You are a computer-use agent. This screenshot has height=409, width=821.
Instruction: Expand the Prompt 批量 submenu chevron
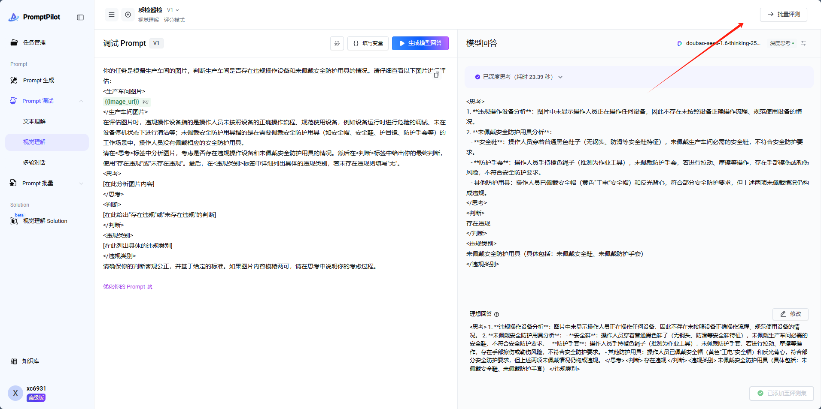(x=81, y=183)
